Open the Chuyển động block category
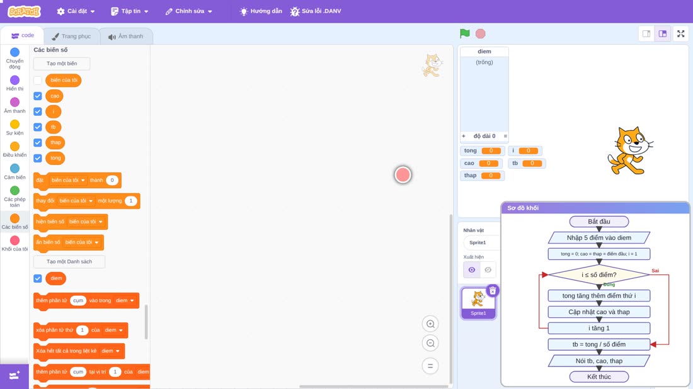Screen dimensions: 693x389 tap(14, 59)
